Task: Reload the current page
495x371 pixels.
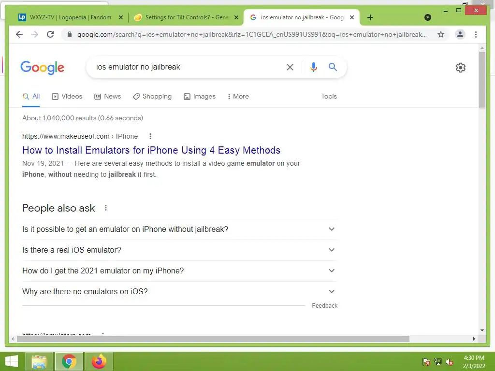Action: (x=50, y=34)
